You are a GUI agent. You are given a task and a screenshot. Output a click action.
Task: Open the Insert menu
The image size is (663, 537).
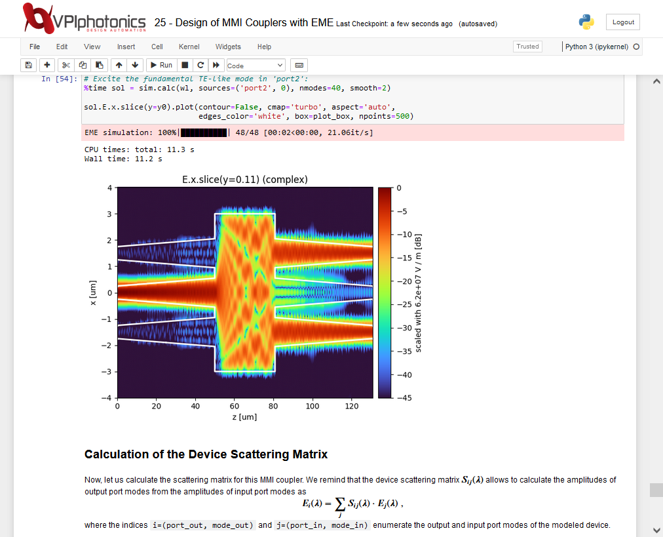click(126, 47)
